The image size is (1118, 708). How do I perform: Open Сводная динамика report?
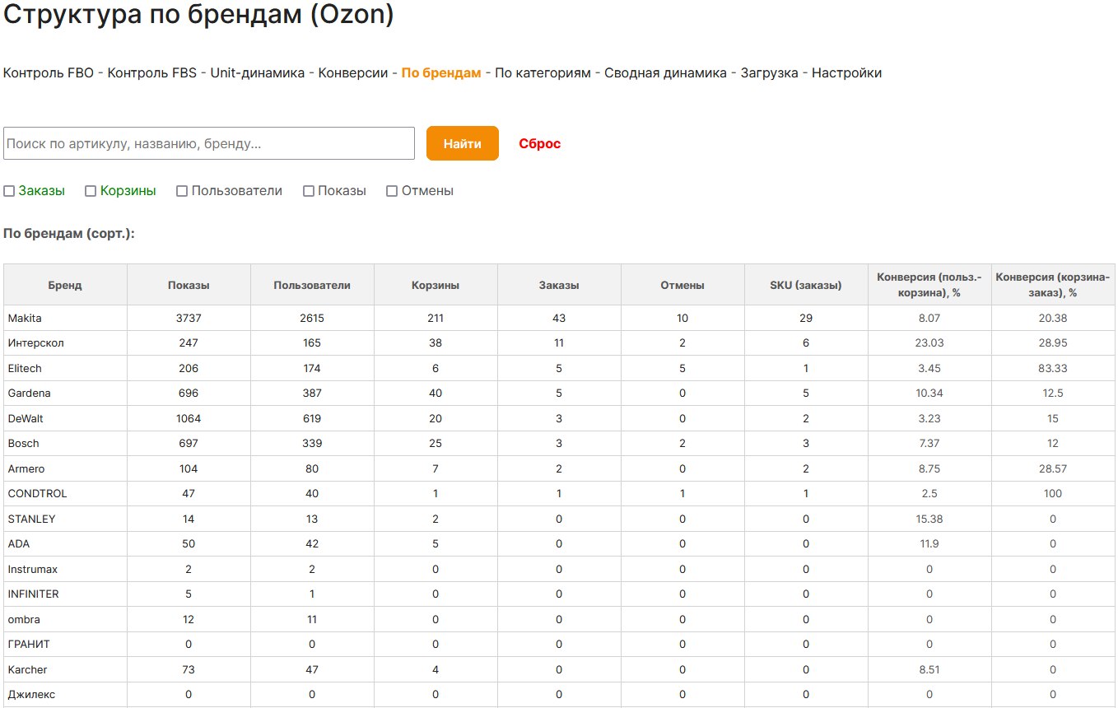(665, 73)
